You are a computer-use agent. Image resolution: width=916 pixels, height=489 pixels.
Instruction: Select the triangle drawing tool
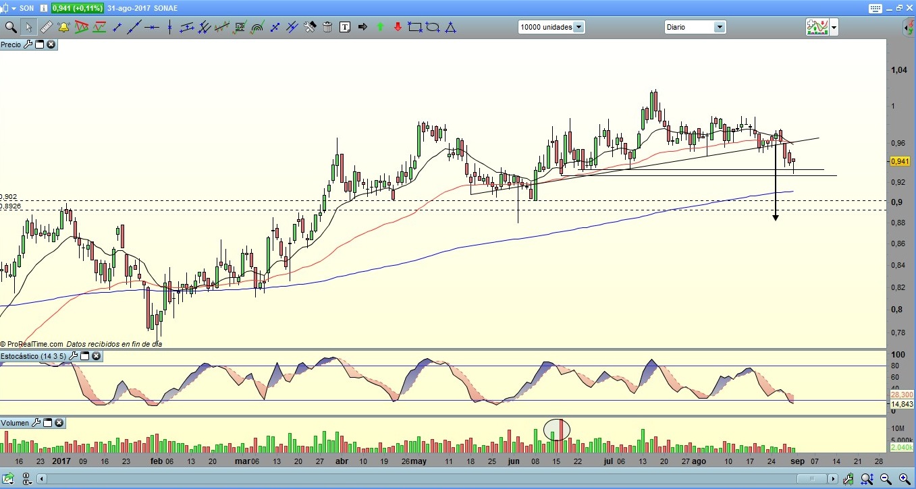(x=450, y=27)
